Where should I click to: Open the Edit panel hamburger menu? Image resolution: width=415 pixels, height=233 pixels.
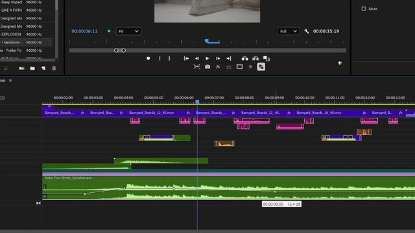(x=10, y=80)
